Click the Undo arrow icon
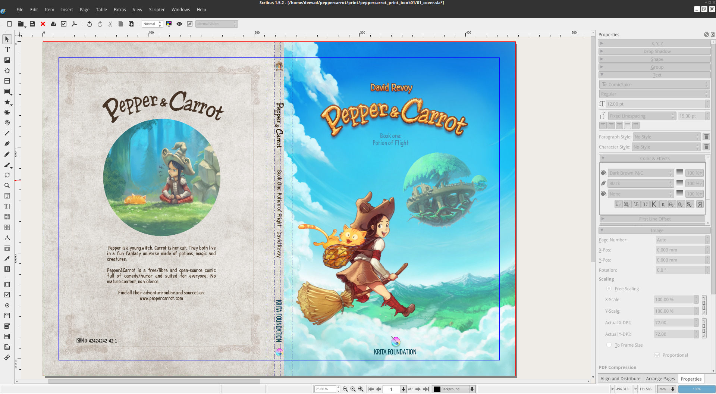716x394 pixels. [x=89, y=24]
